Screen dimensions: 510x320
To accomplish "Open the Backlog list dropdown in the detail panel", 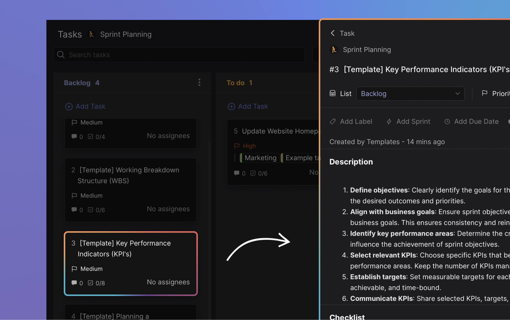I will (410, 94).
